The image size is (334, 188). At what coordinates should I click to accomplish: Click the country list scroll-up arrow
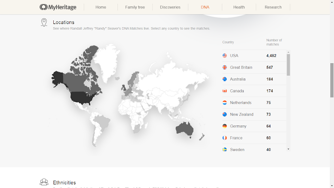click(289, 52)
